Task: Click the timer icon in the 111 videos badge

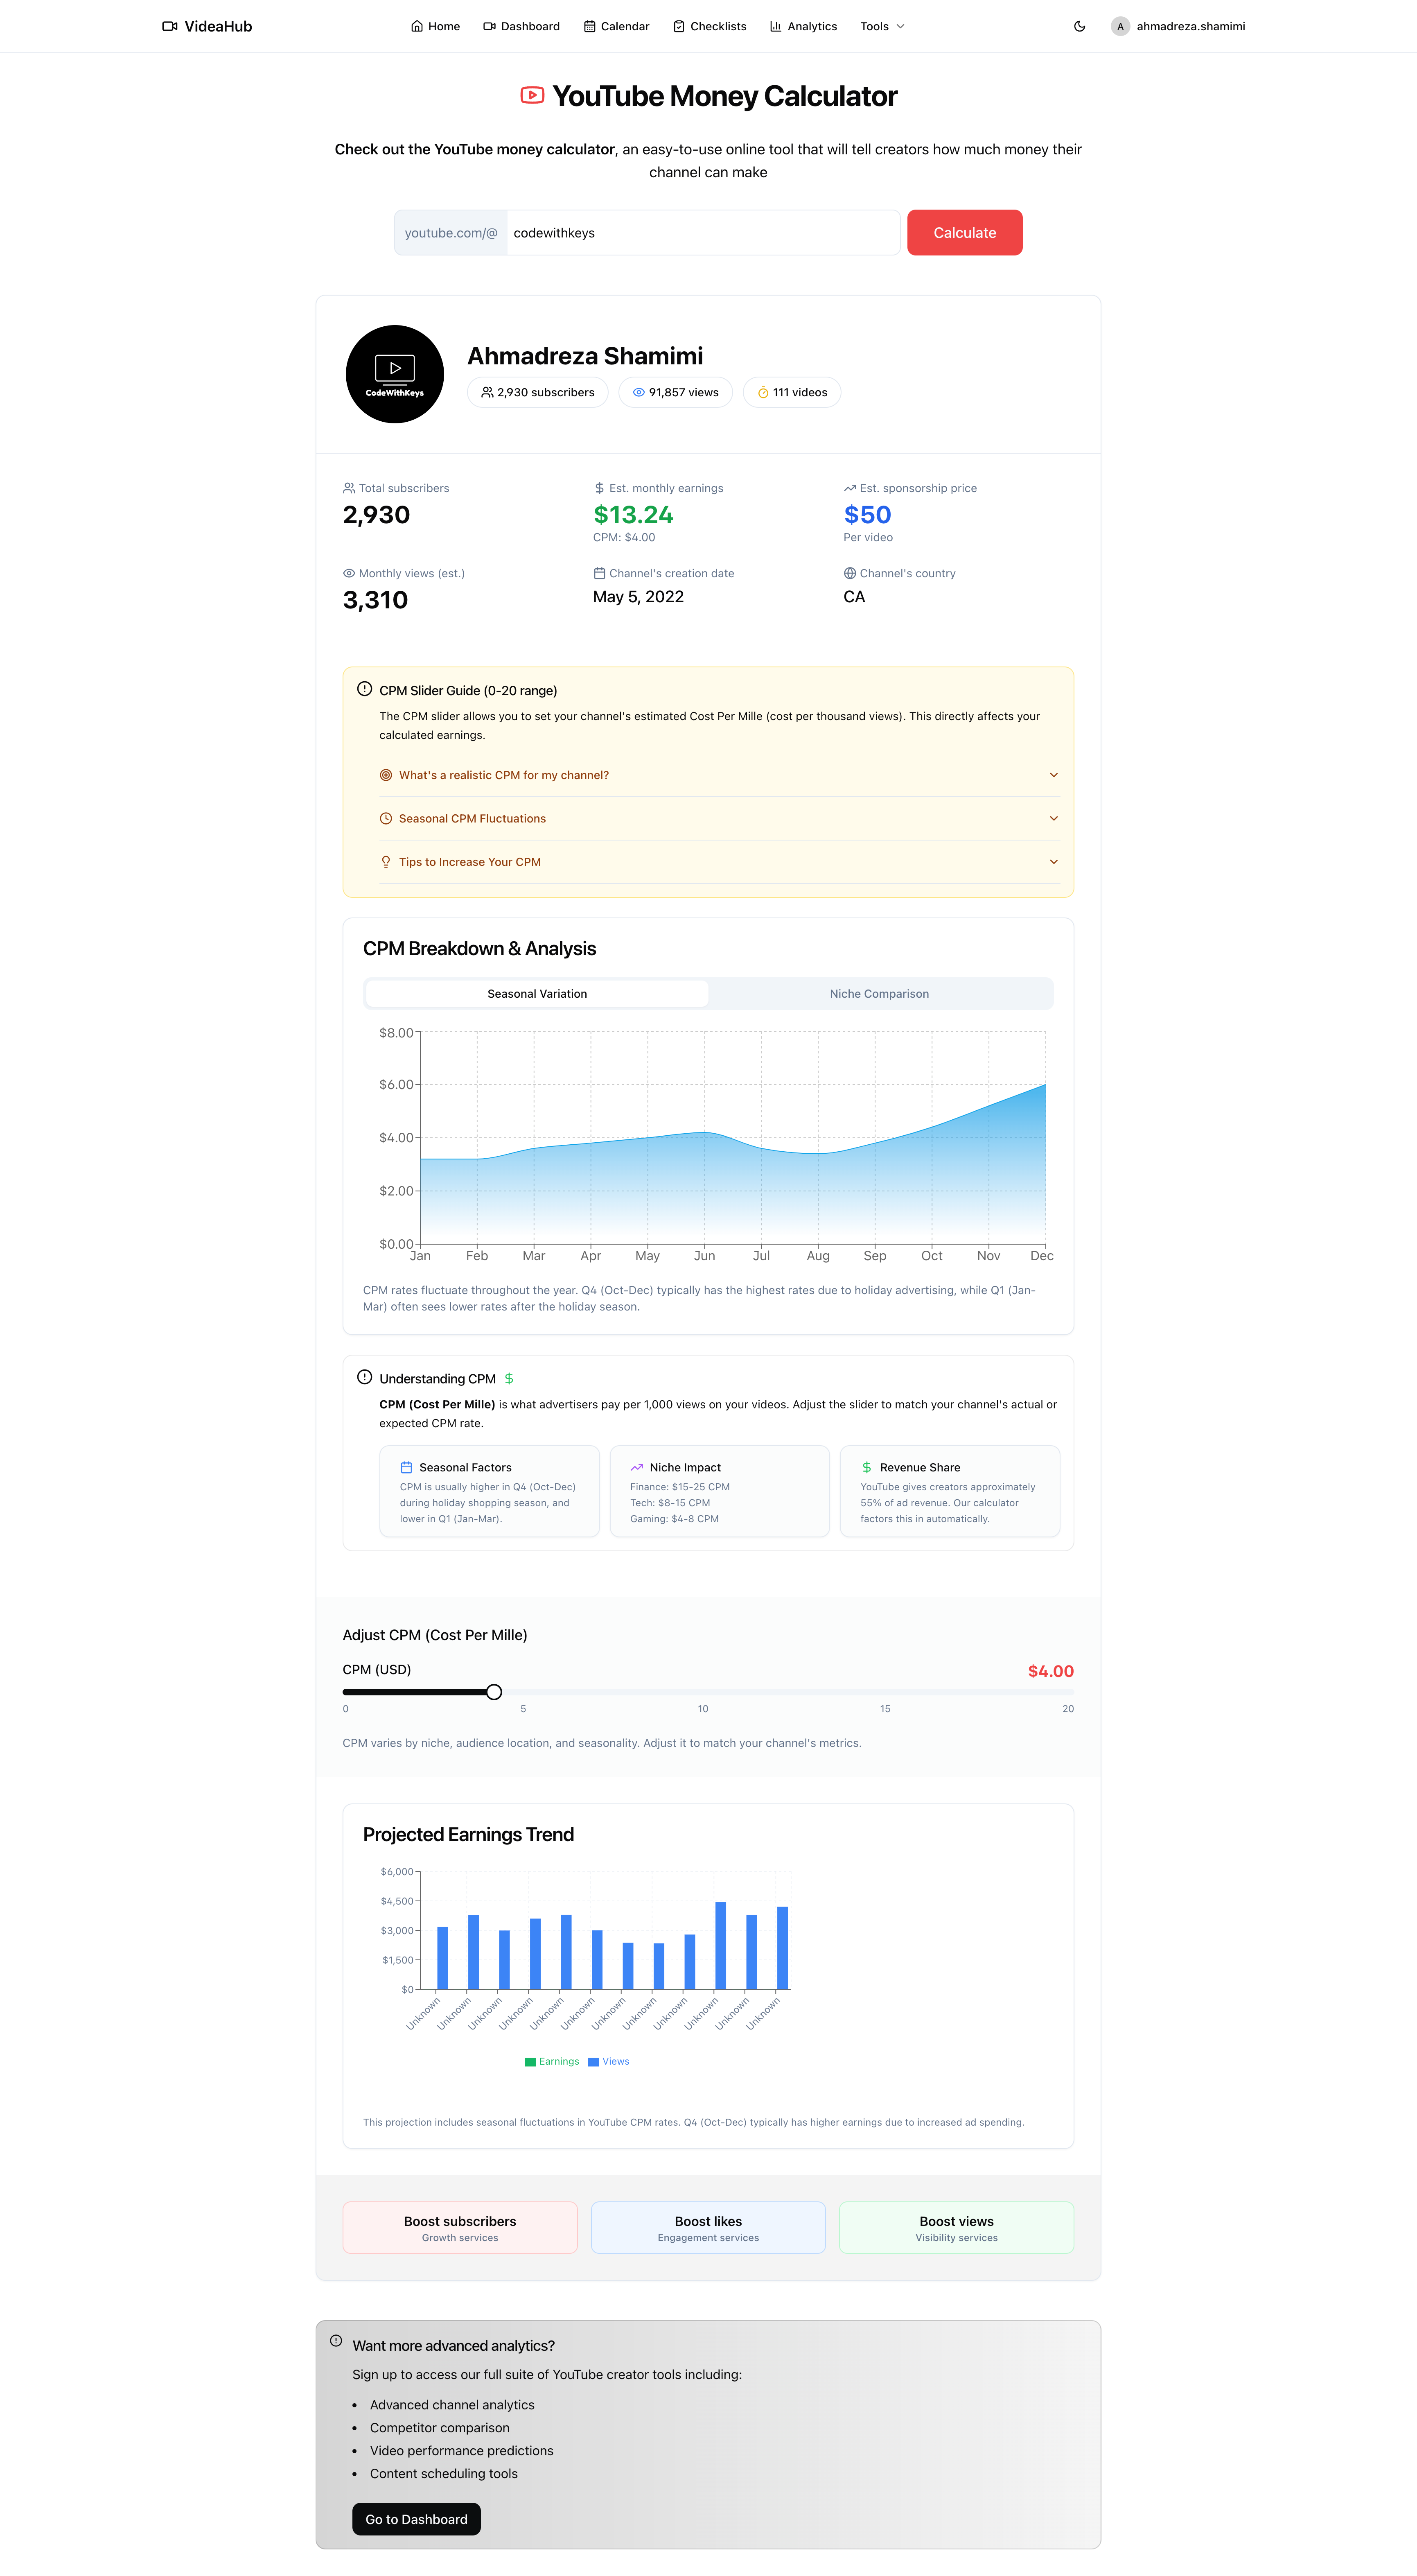Action: coord(763,392)
